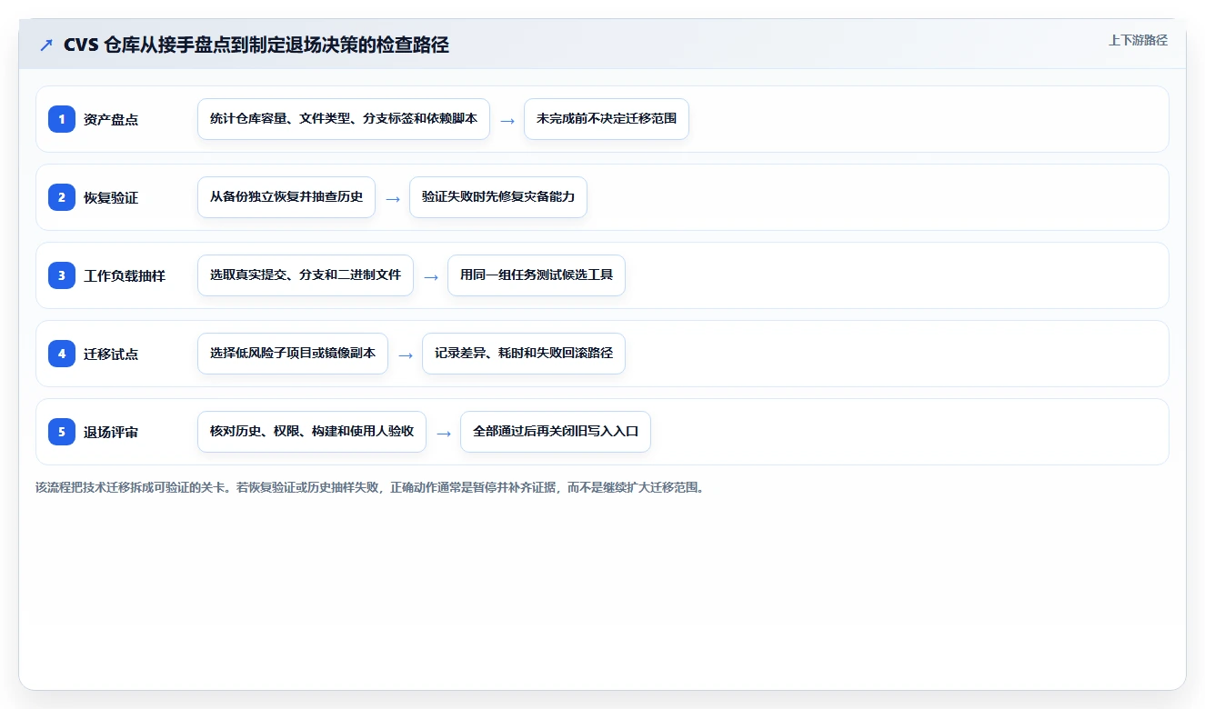This screenshot has height=709, width=1205.
Task: Select step number badge 2 for 恢复验证
Action: click(x=62, y=197)
